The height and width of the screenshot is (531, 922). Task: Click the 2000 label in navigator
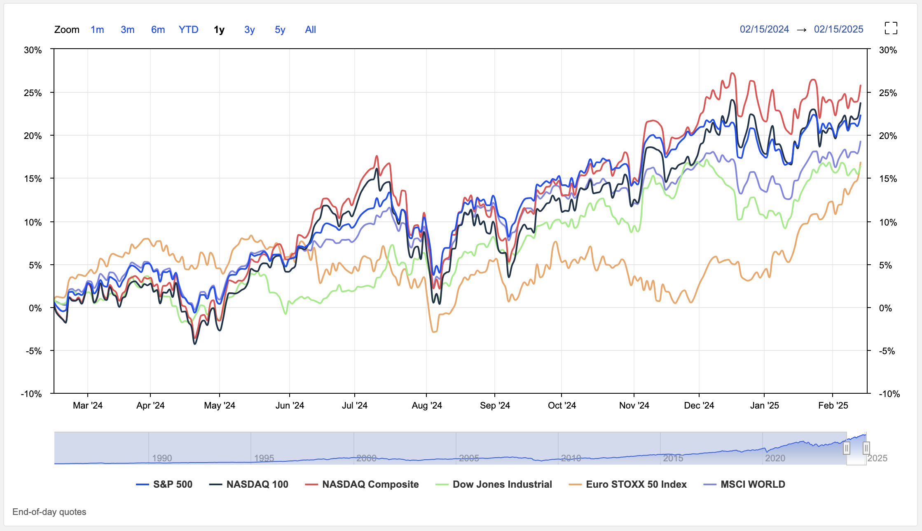(366, 458)
